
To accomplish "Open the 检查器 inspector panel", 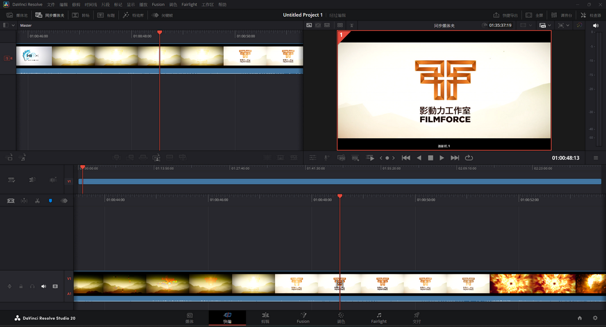I will [x=591, y=15].
